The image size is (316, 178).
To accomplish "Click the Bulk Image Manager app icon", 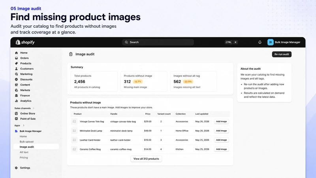I will [16, 131].
